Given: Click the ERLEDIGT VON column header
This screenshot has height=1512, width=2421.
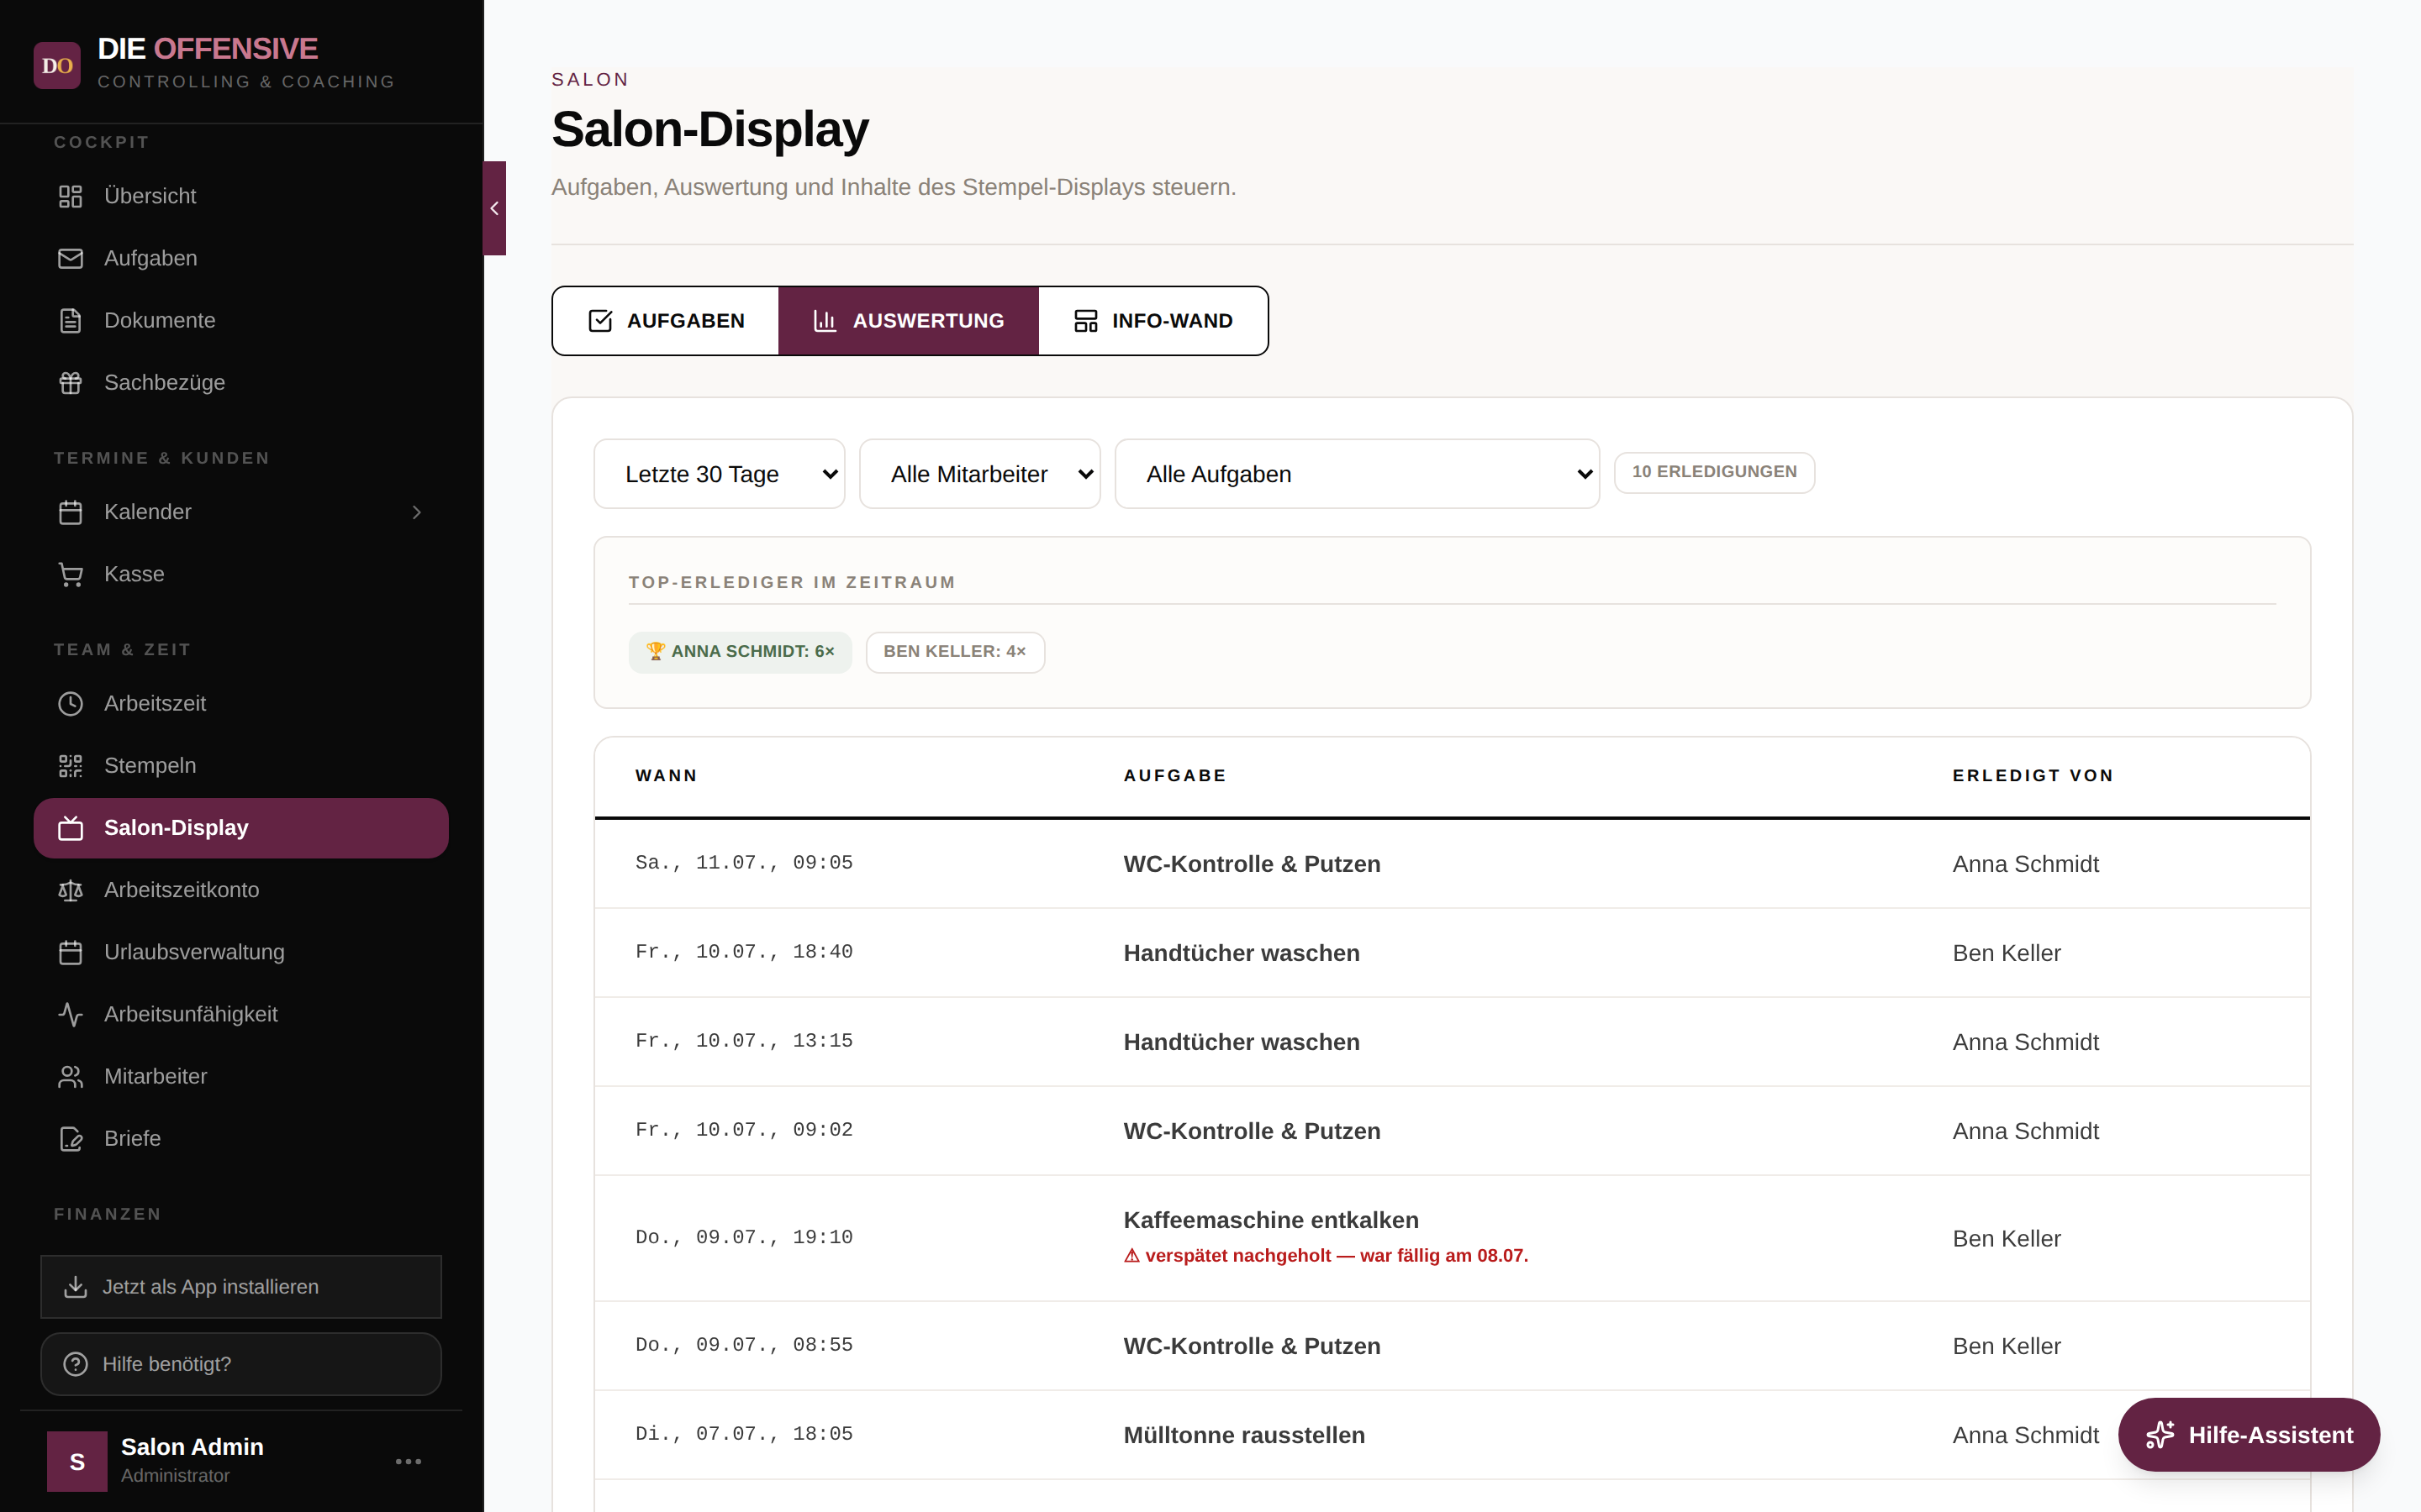Looking at the screenshot, I should (x=2033, y=776).
